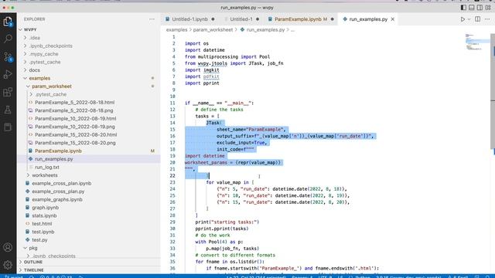Open stats.ipynb file
This screenshot has height=278, width=495.
(44, 216)
